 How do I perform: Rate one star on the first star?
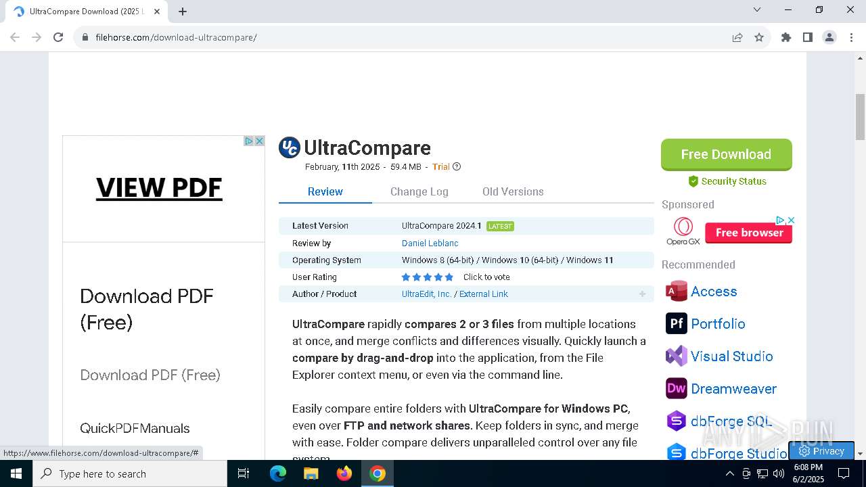(x=406, y=277)
